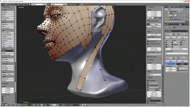The image size is (190, 107).
Task: Click the New Layer button
Action: [x=154, y=26]
